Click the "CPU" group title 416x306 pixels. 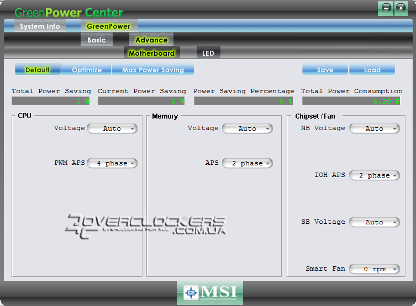coord(24,116)
